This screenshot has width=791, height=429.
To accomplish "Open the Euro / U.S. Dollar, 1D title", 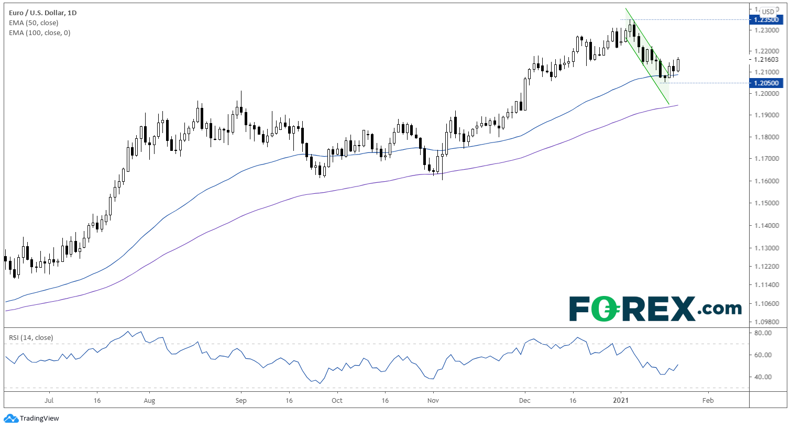I will point(42,13).
